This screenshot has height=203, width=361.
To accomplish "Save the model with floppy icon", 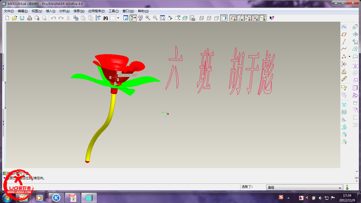I will coord(22,18).
